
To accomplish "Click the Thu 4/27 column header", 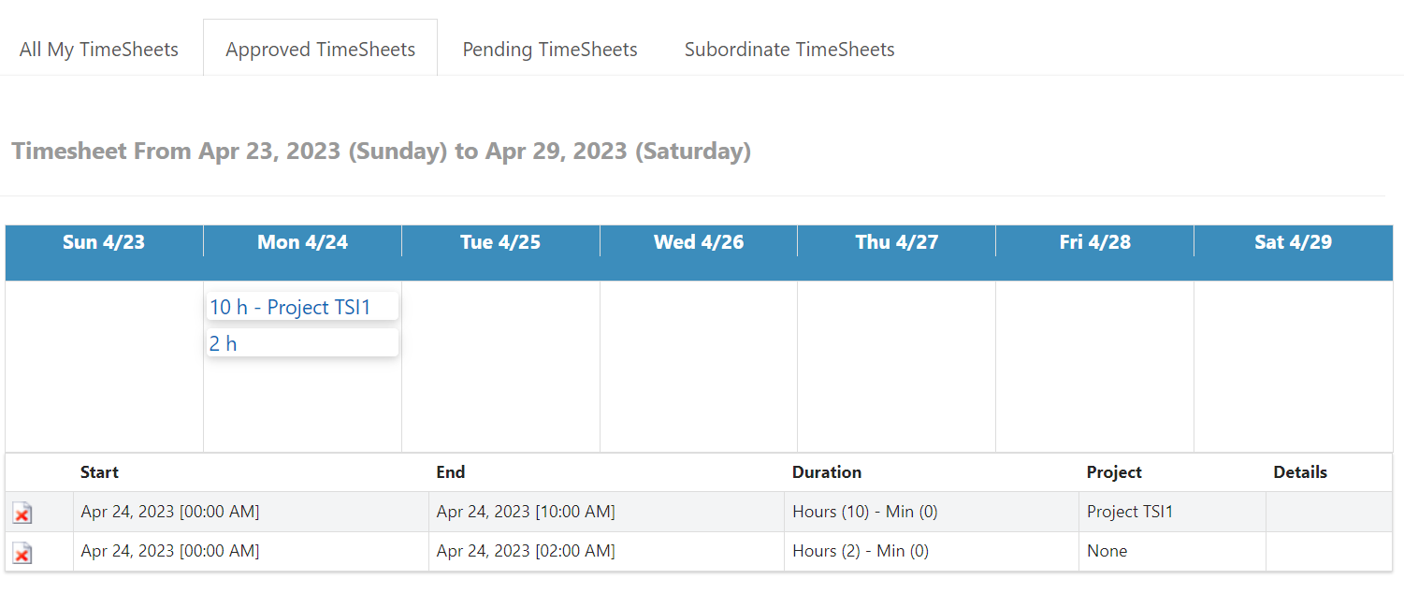I will click(896, 241).
